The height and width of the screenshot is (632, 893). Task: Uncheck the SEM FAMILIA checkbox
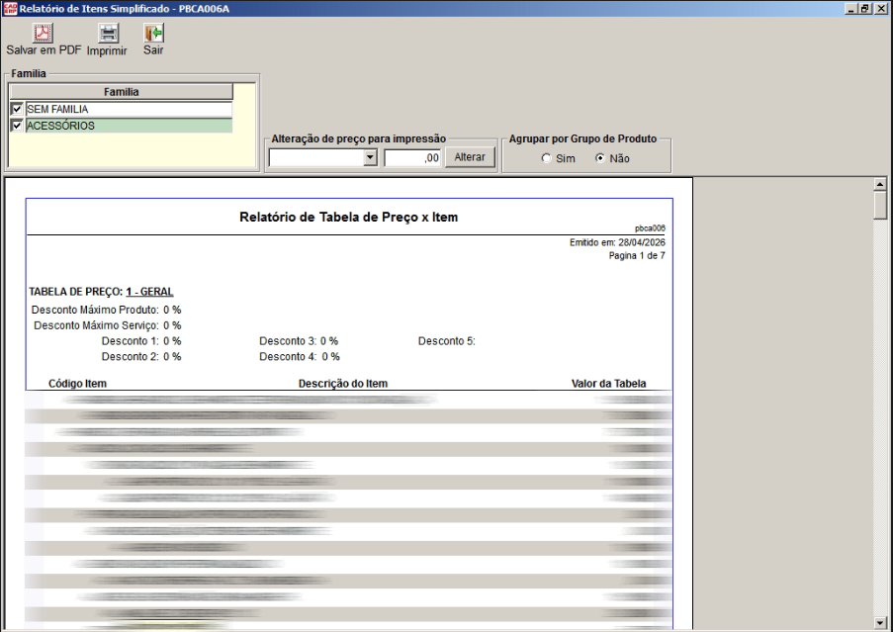point(17,109)
